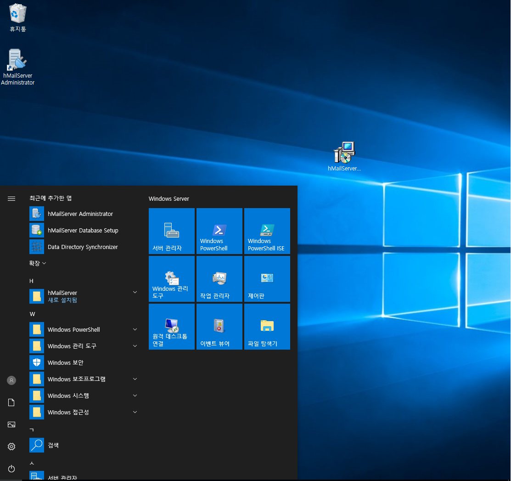Click the Windows 관리 도구 folder icon

[37, 346]
